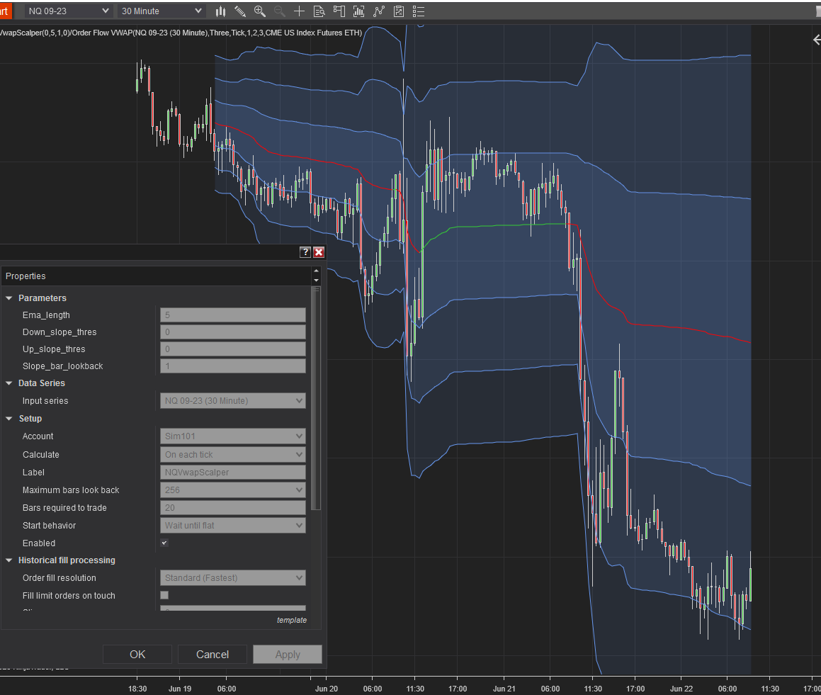The image size is (821, 695).
Task: Collapse the Setup section
Action: 9,419
